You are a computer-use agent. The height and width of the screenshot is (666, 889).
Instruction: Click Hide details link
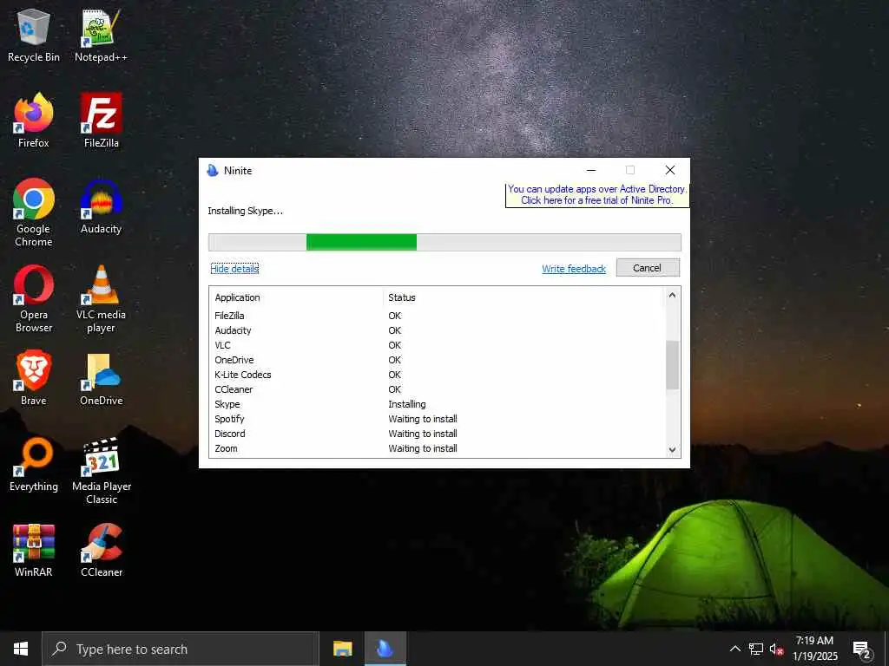[234, 269]
